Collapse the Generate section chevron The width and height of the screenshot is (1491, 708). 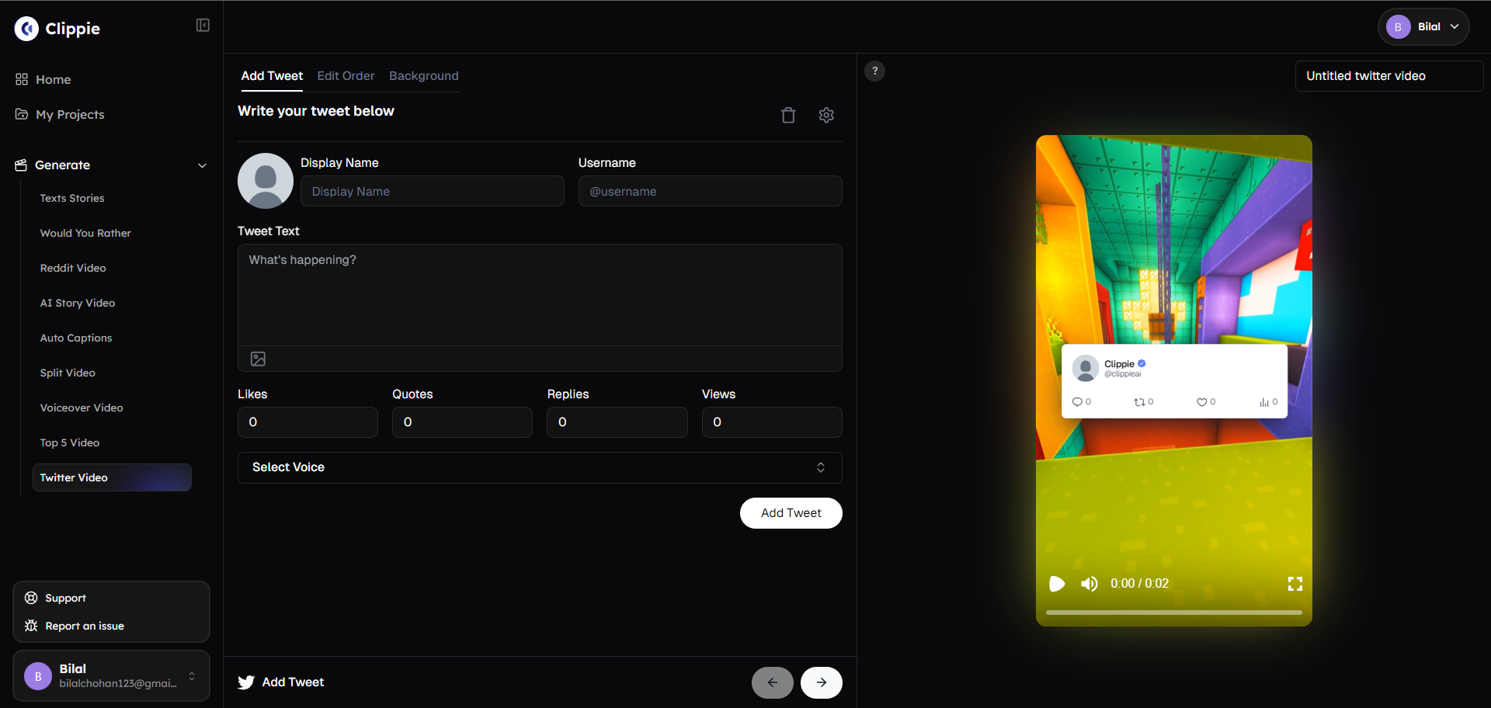point(202,165)
